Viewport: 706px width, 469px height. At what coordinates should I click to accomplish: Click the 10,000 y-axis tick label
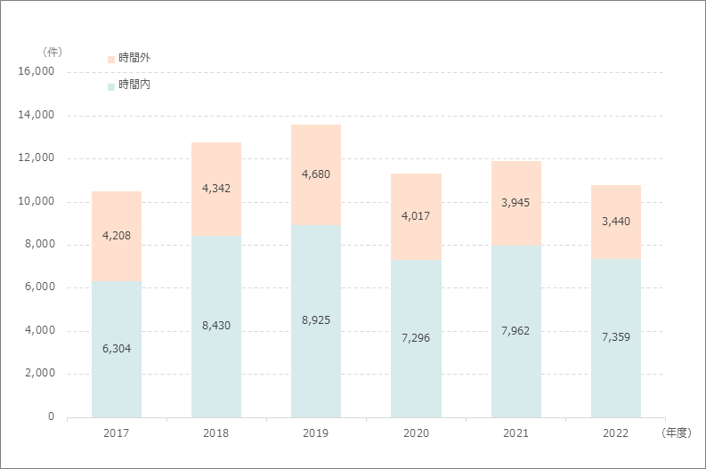[x=36, y=201]
